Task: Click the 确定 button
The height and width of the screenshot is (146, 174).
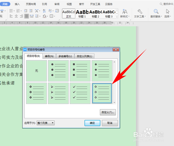Action: click(x=92, y=123)
